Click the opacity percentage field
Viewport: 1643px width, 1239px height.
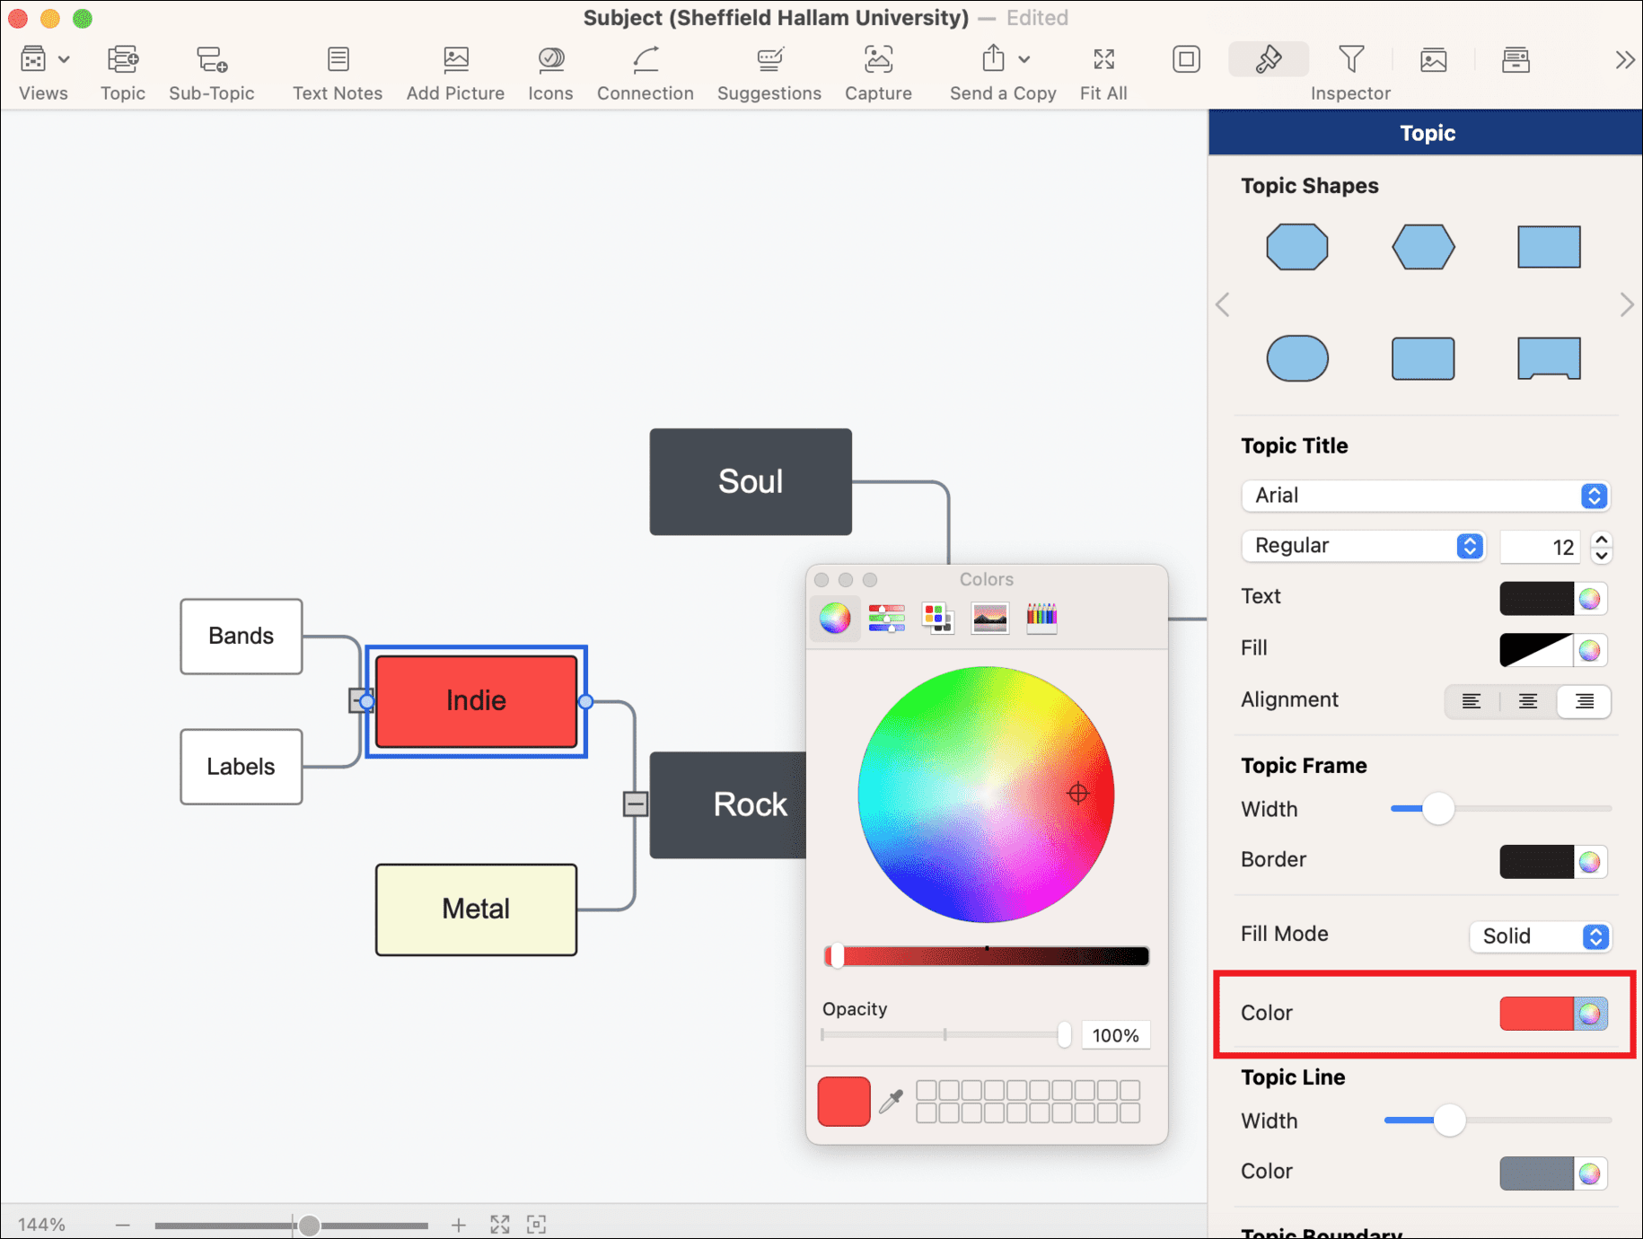pyautogui.click(x=1115, y=1035)
